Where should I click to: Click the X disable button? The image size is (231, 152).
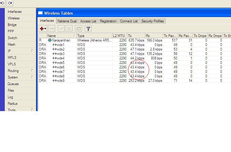(x=69, y=29)
